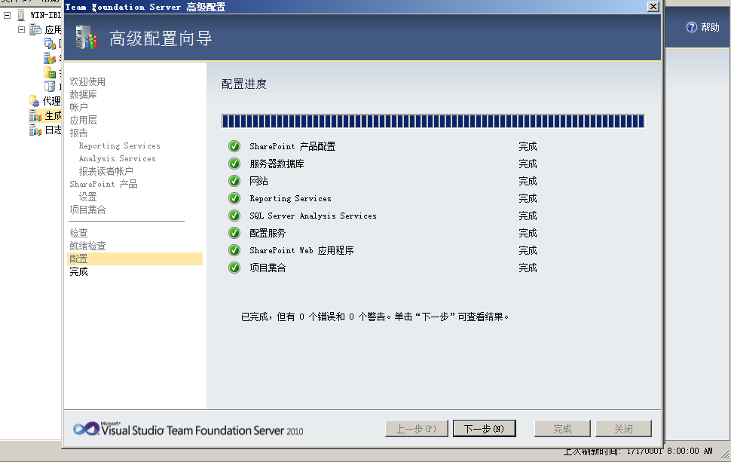Click the green check beside 项目集合 progress row

pyautogui.click(x=234, y=268)
